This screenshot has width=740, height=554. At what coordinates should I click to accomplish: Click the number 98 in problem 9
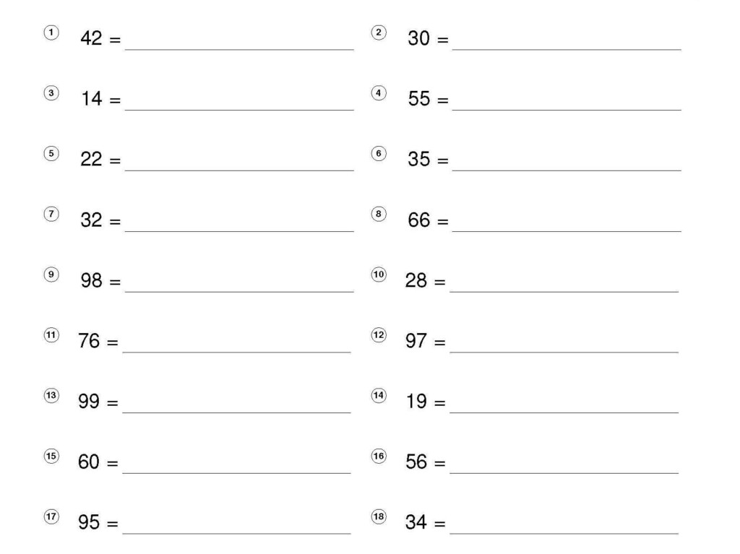[x=91, y=280]
